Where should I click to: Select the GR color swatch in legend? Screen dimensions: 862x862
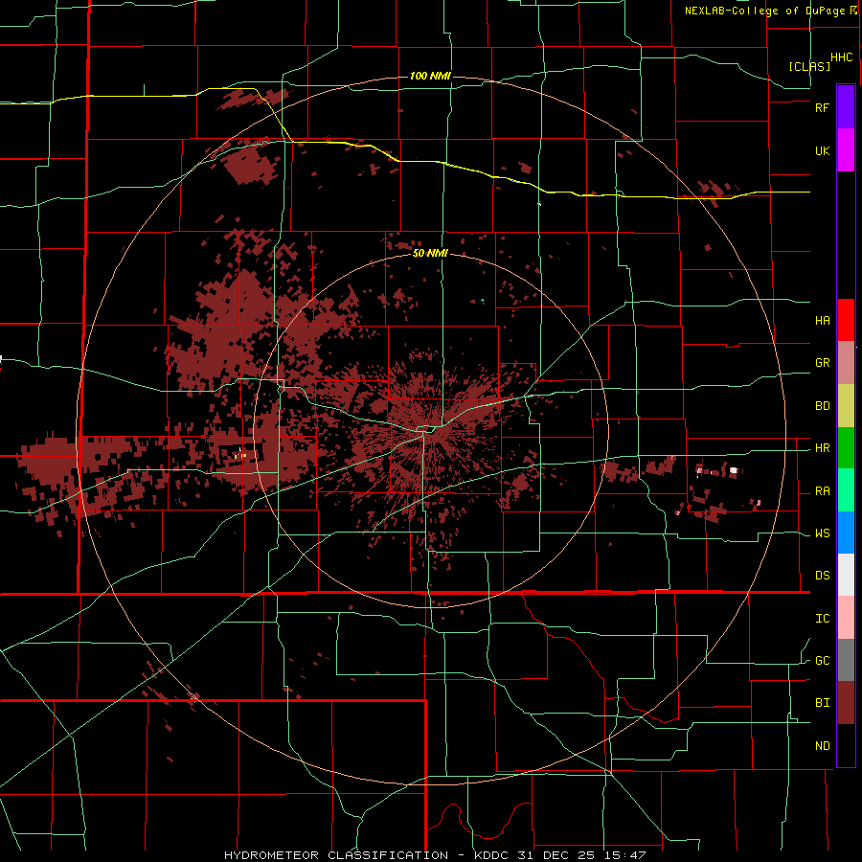[x=846, y=363]
